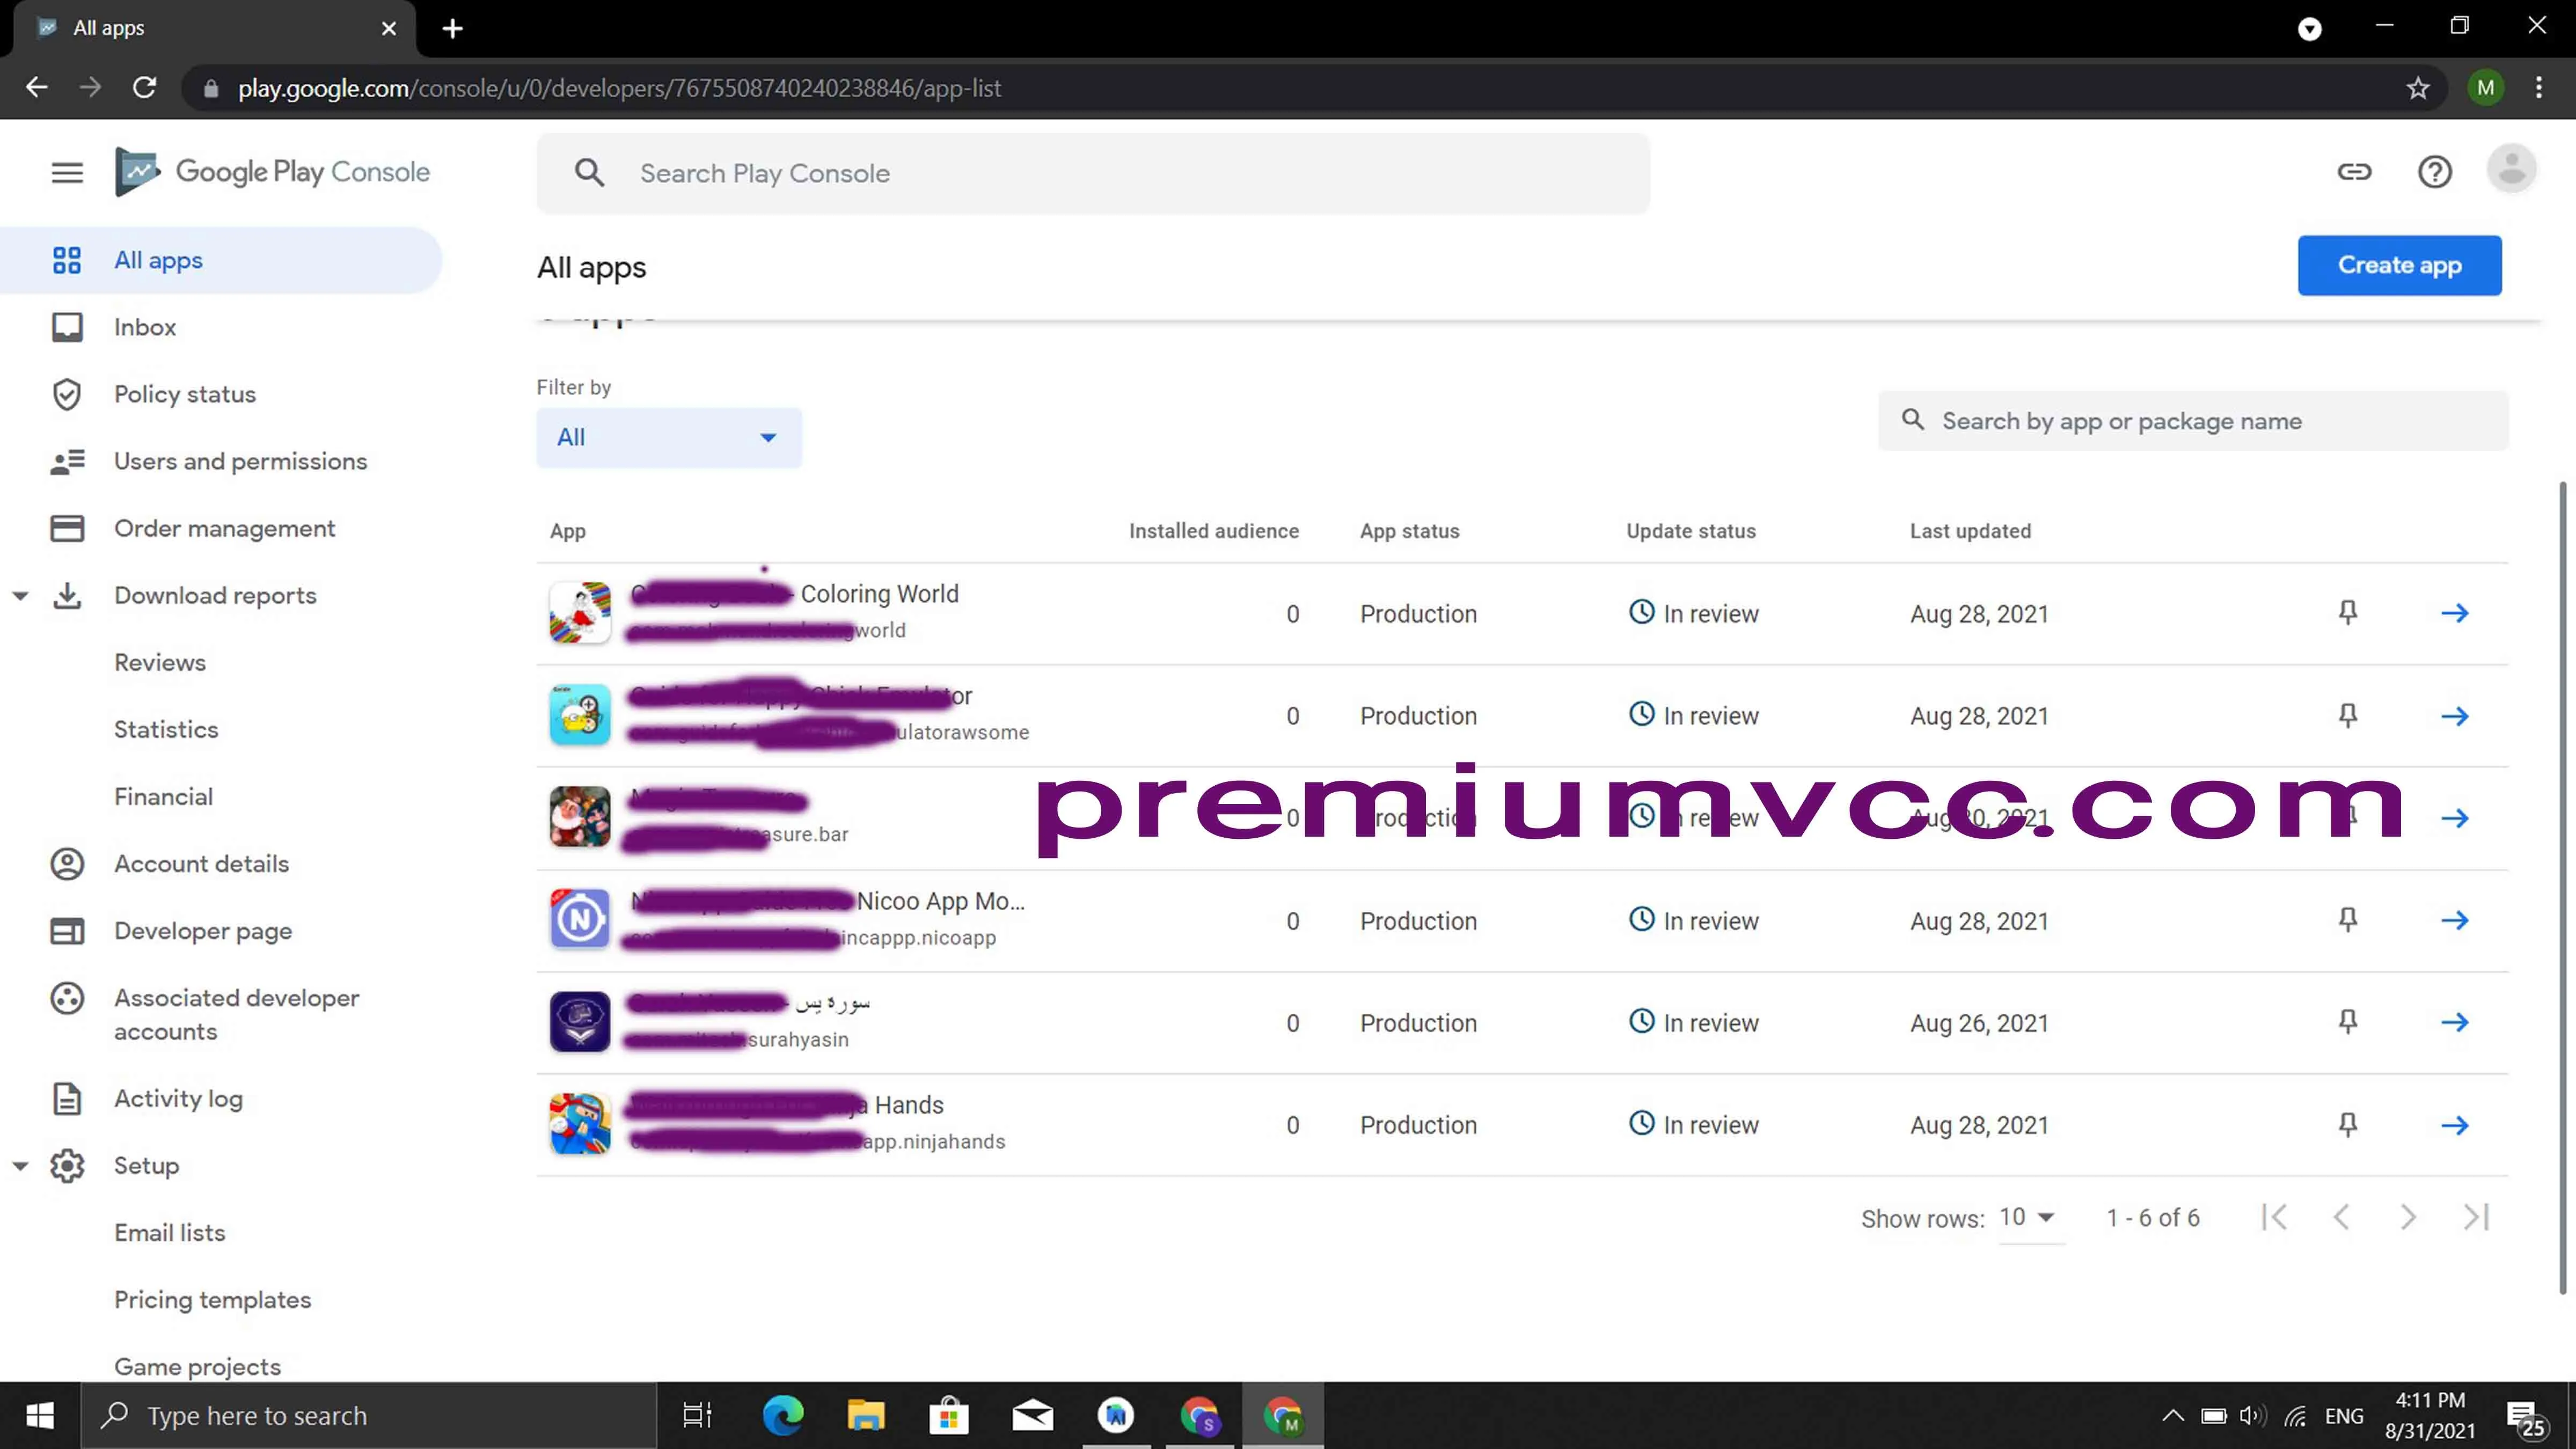Reload the browser page
The image size is (2576, 1449).
[x=145, y=88]
